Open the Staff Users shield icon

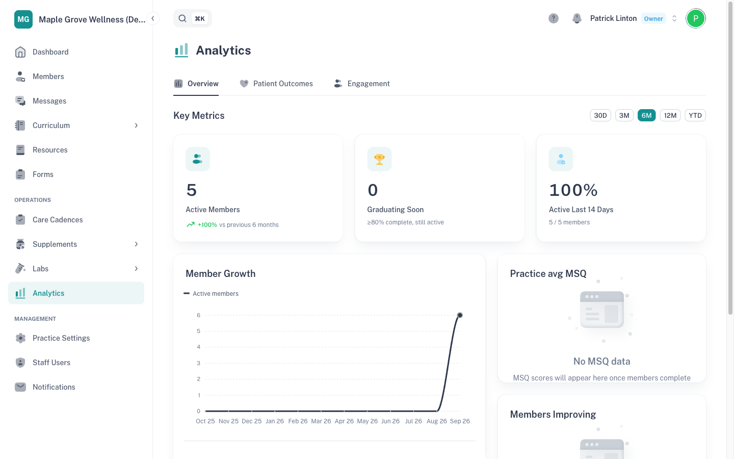pos(20,363)
